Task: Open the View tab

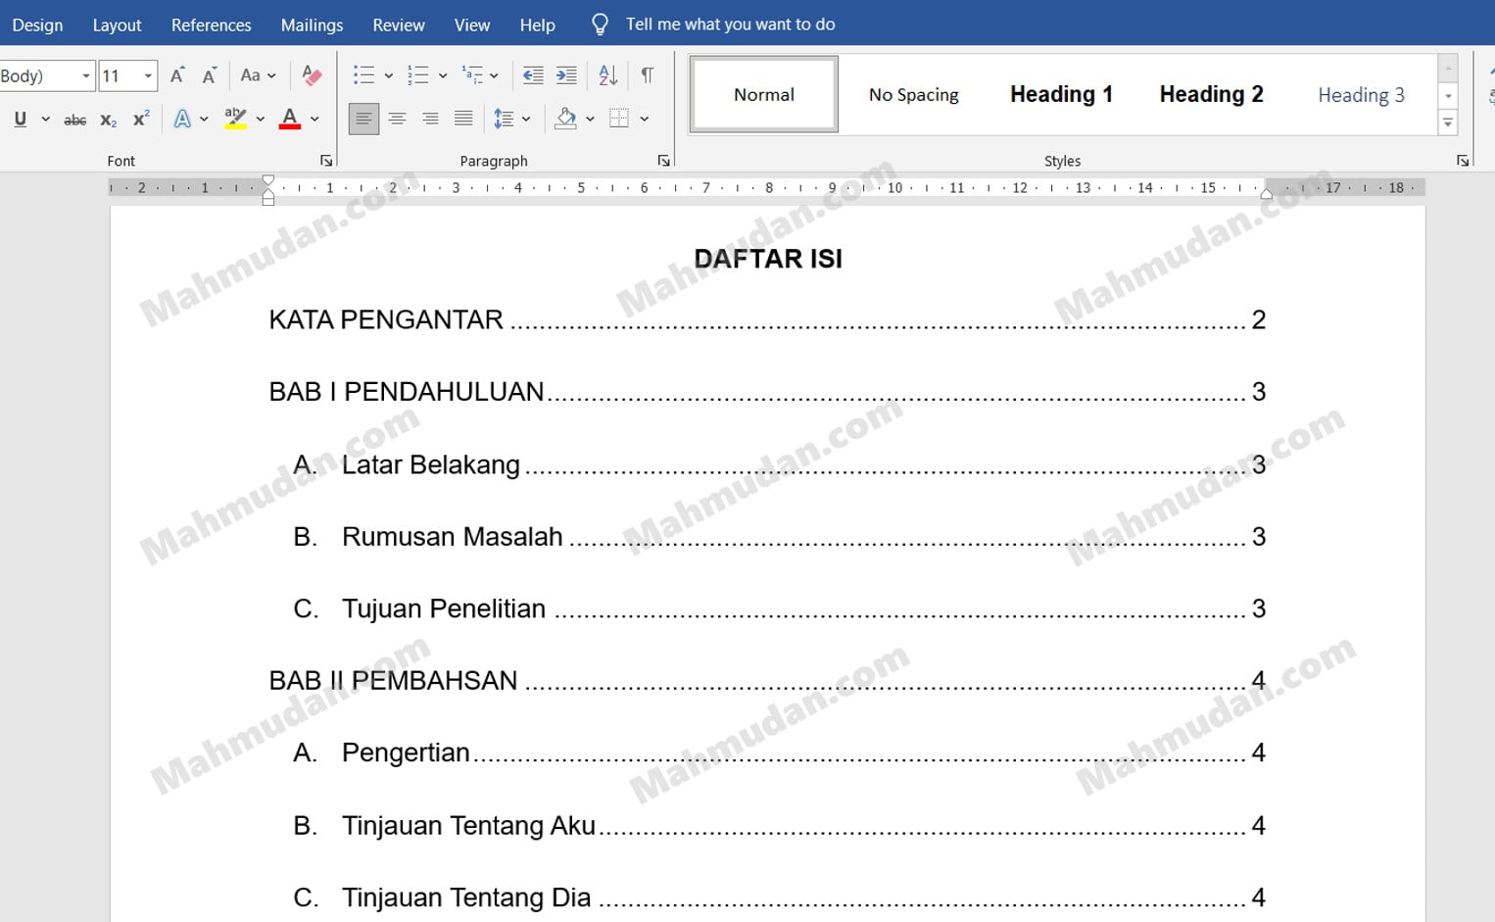Action: pos(472,24)
